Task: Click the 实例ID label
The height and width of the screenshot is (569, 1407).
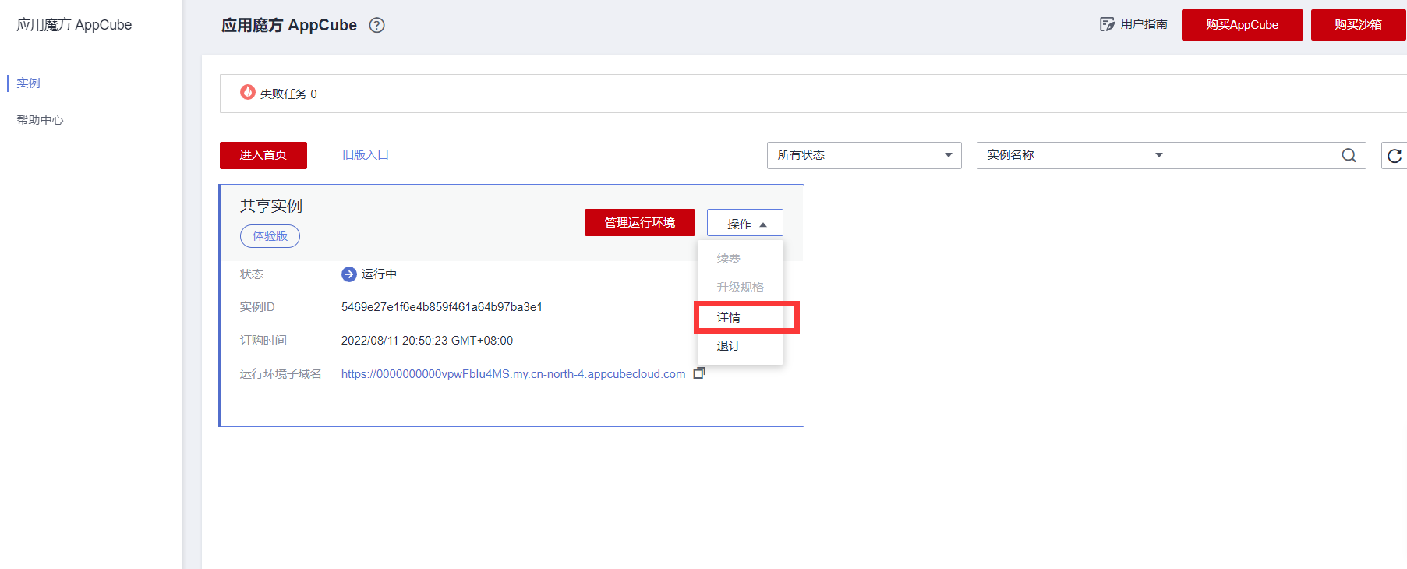Action: [x=257, y=307]
